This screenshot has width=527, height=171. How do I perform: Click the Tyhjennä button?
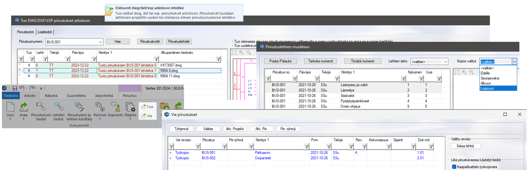coord(181,129)
